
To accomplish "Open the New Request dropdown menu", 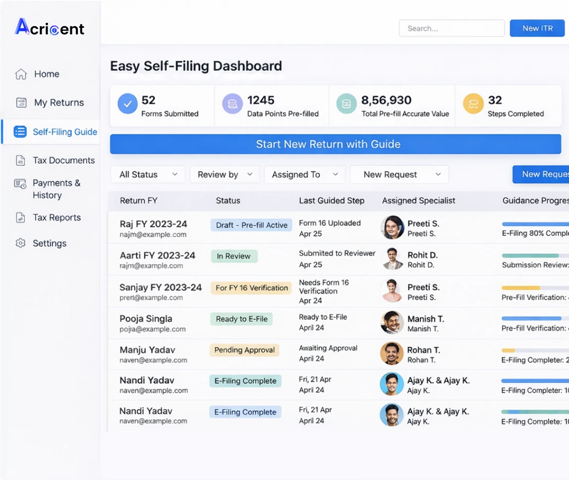I will [x=399, y=175].
